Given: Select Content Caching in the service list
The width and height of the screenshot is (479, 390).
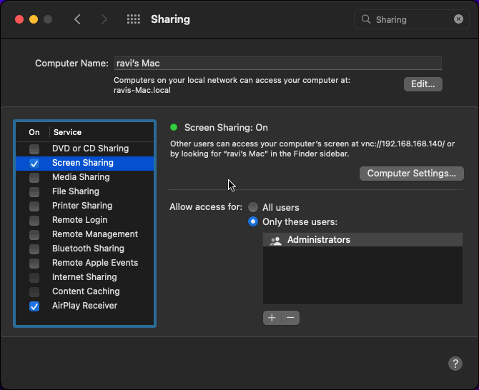Looking at the screenshot, I should click(86, 291).
